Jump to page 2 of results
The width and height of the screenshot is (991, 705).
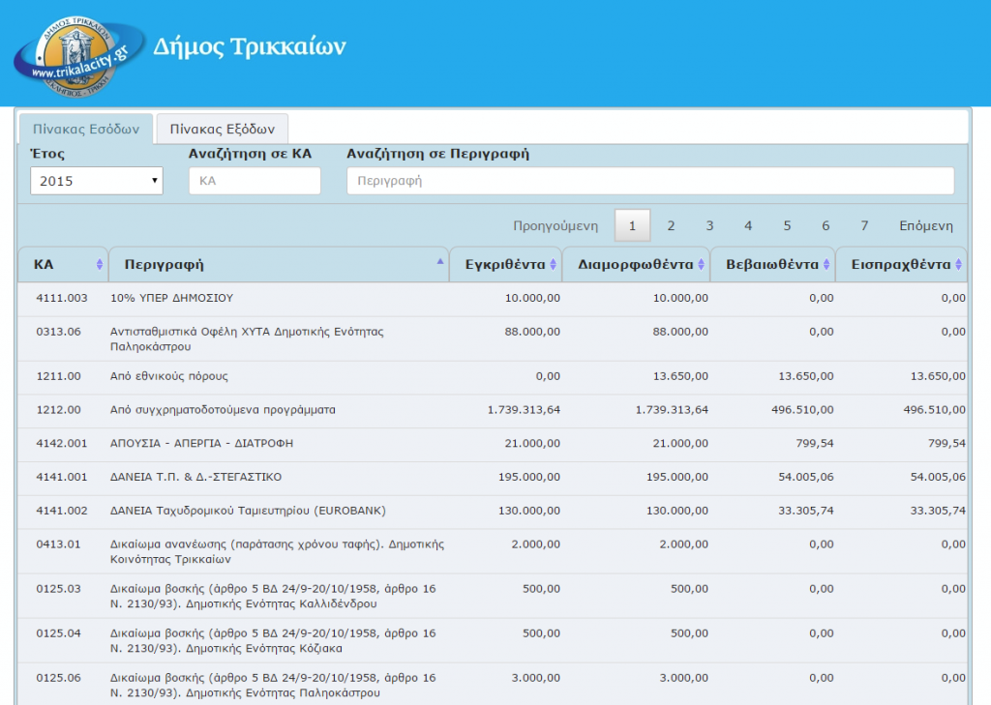[671, 225]
